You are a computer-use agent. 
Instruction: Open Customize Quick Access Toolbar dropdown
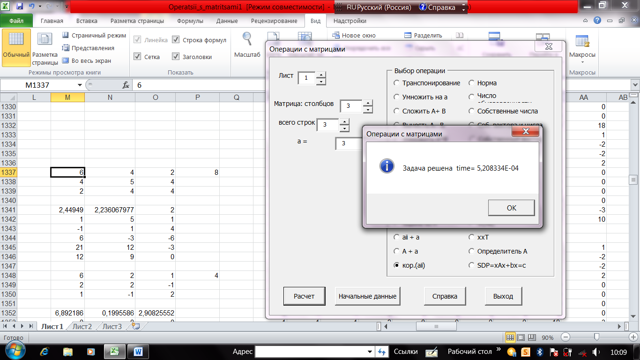click(66, 7)
